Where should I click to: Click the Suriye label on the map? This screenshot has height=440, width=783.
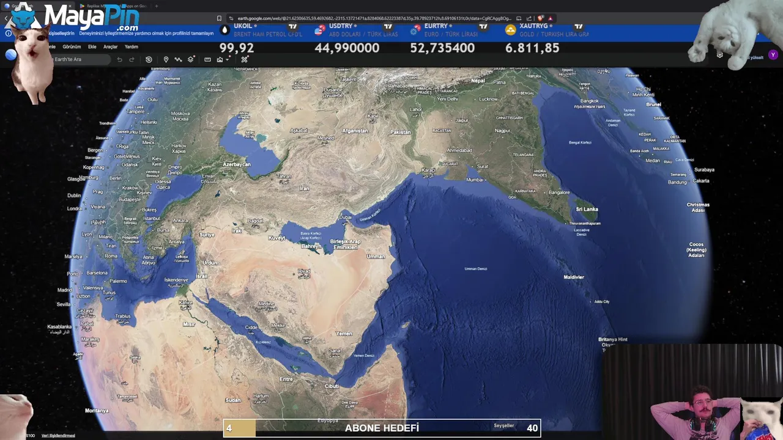[207, 235]
